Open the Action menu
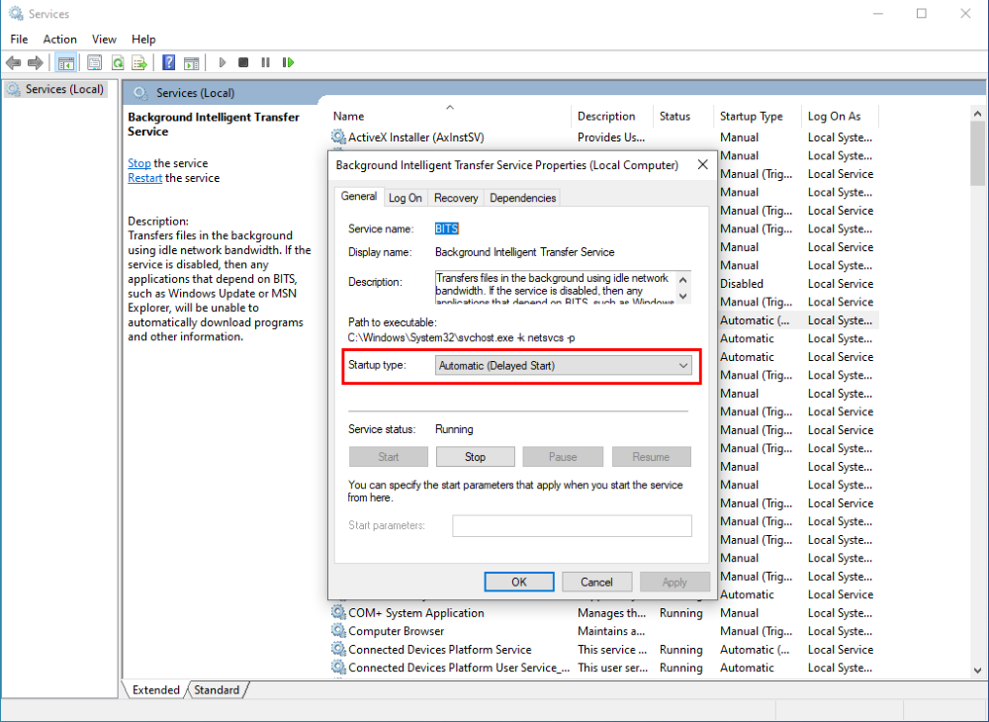The image size is (989, 722). click(59, 39)
